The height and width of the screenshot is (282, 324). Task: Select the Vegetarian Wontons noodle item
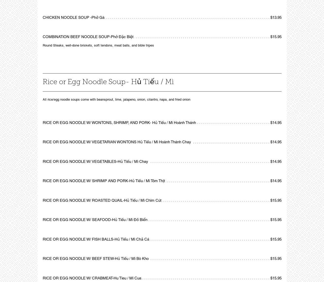click(x=117, y=142)
